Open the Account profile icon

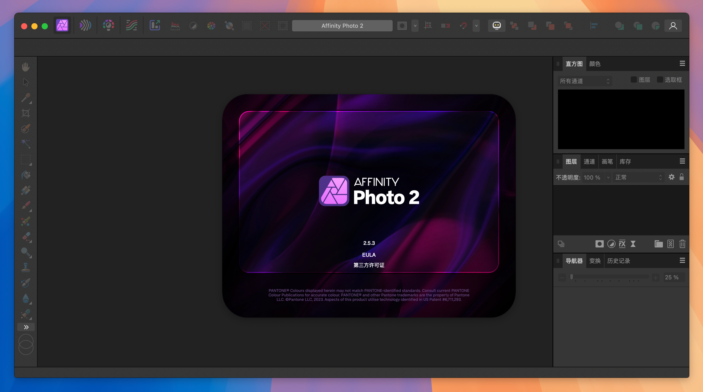[x=673, y=26]
